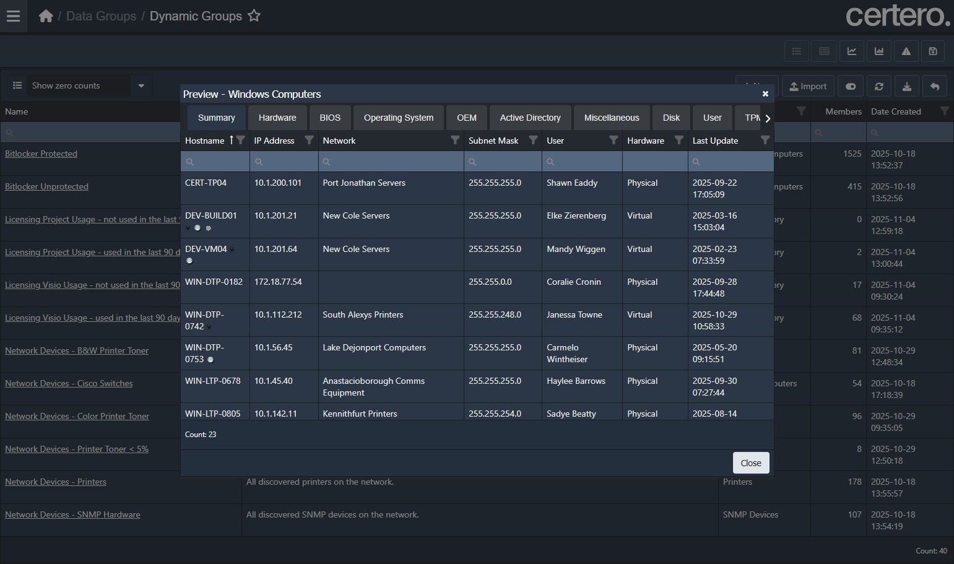Click the line chart toolbar icon
Image resolution: width=954 pixels, height=564 pixels.
click(852, 51)
